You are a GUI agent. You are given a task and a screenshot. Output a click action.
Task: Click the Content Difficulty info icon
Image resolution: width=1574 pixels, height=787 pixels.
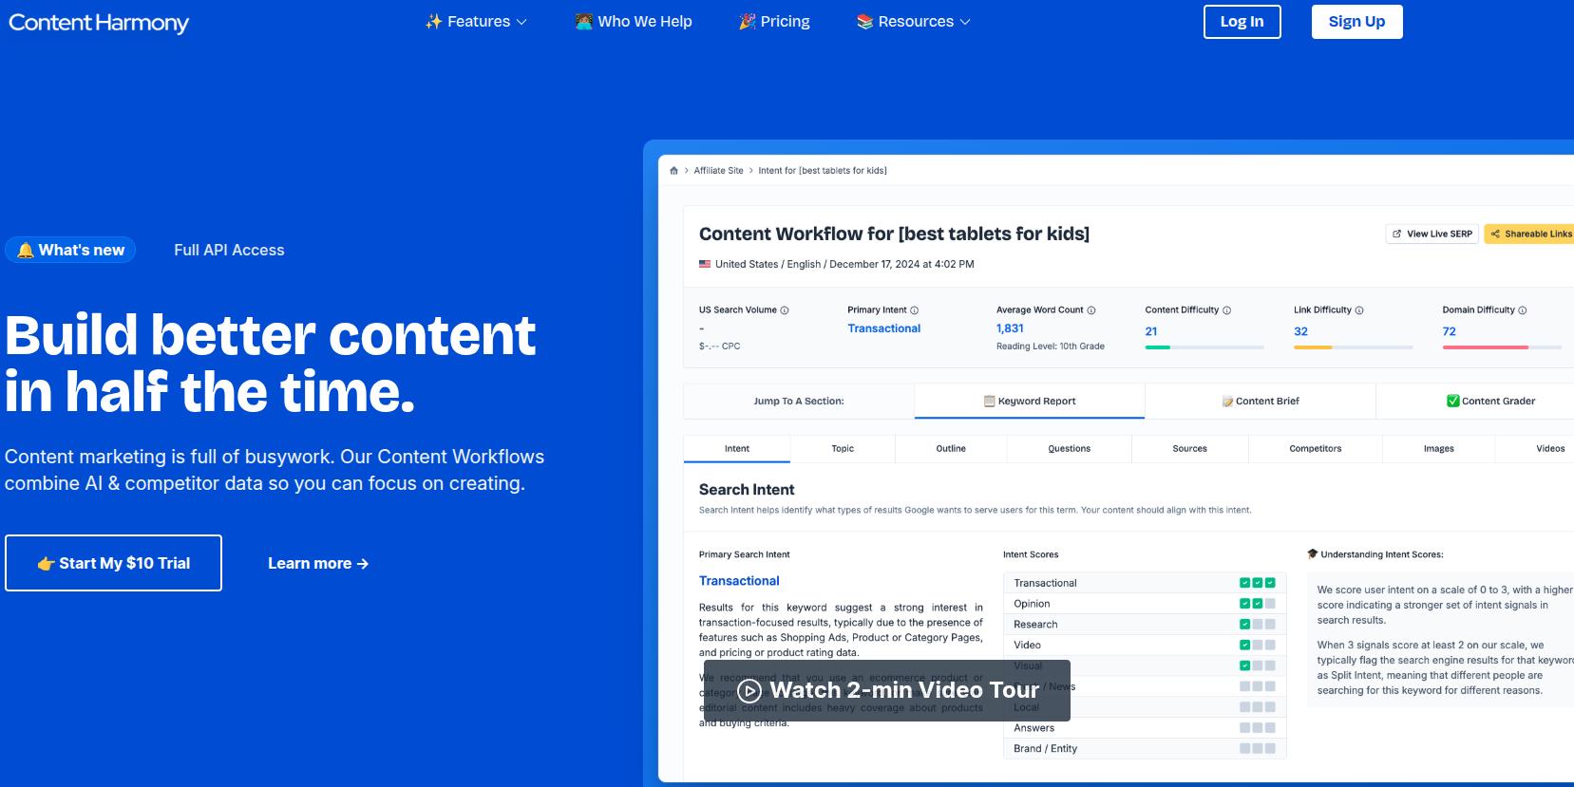point(1226,310)
